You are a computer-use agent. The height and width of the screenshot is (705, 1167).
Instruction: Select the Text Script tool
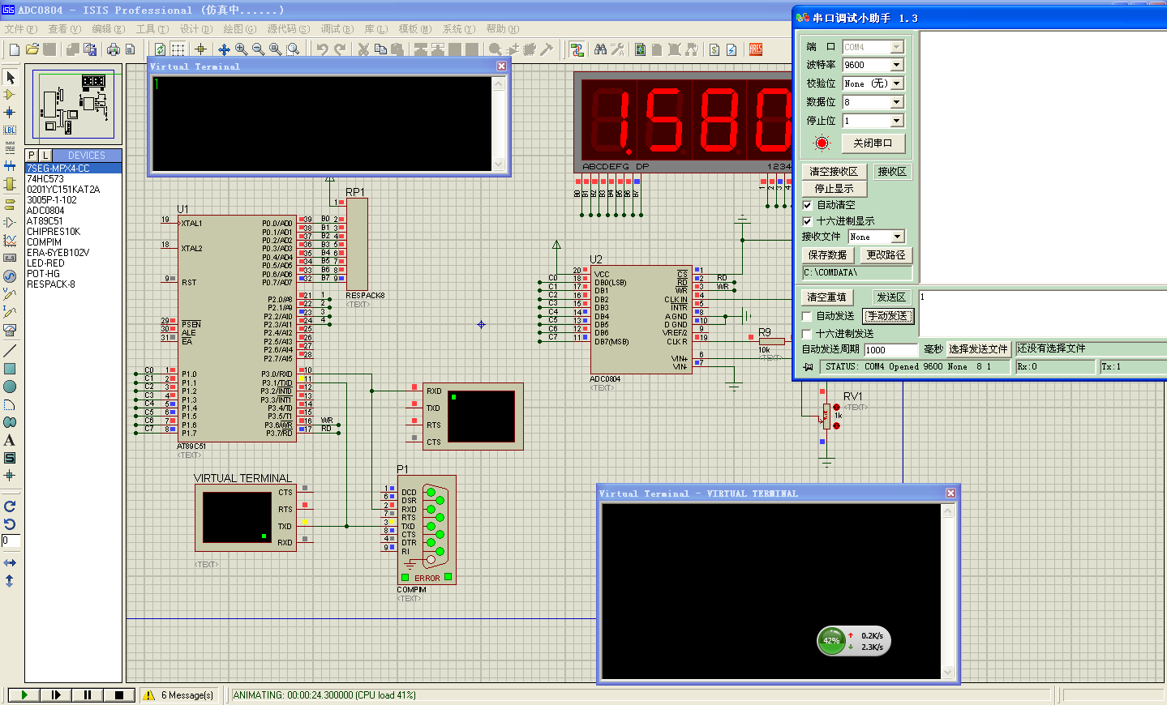tap(10, 148)
